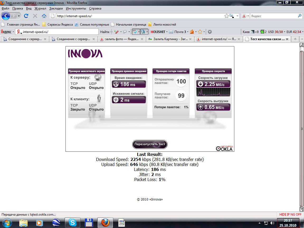Click the download speed arrow icon

click(x=201, y=84)
